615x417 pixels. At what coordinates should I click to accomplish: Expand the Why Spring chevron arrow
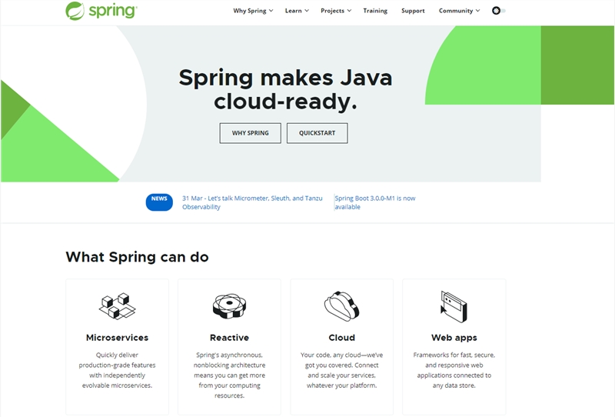pos(271,11)
